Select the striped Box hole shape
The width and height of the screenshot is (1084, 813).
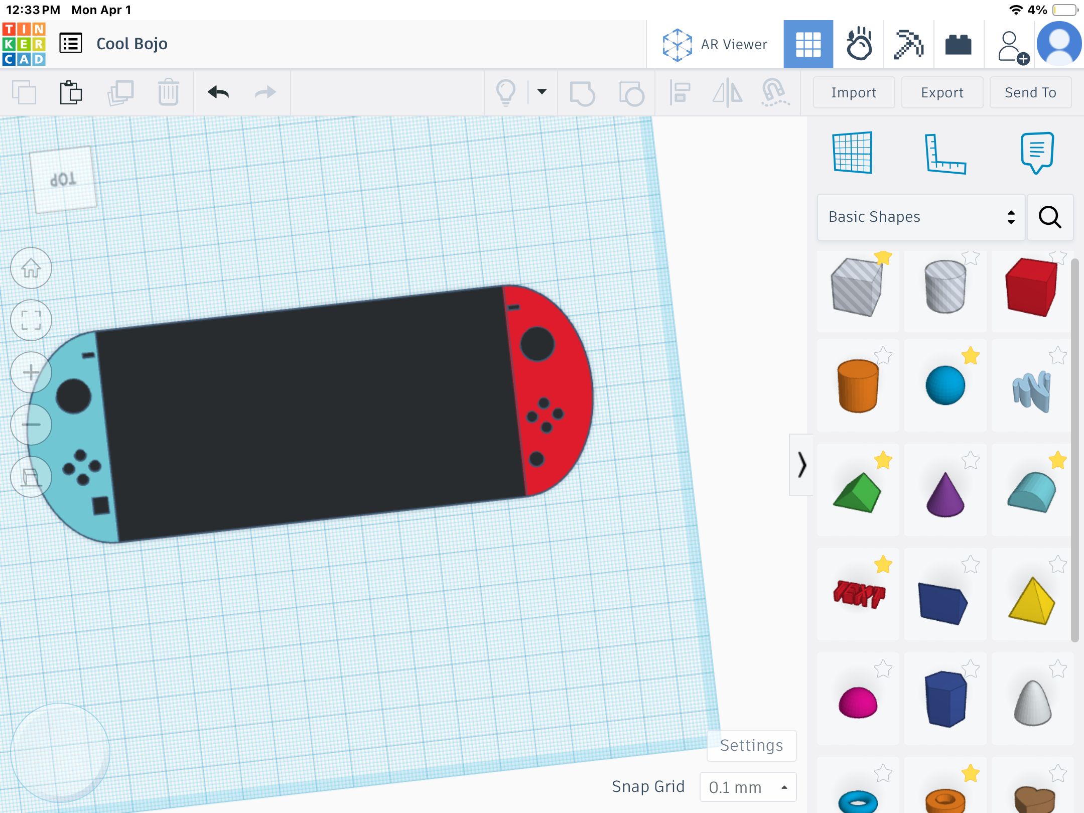(857, 288)
